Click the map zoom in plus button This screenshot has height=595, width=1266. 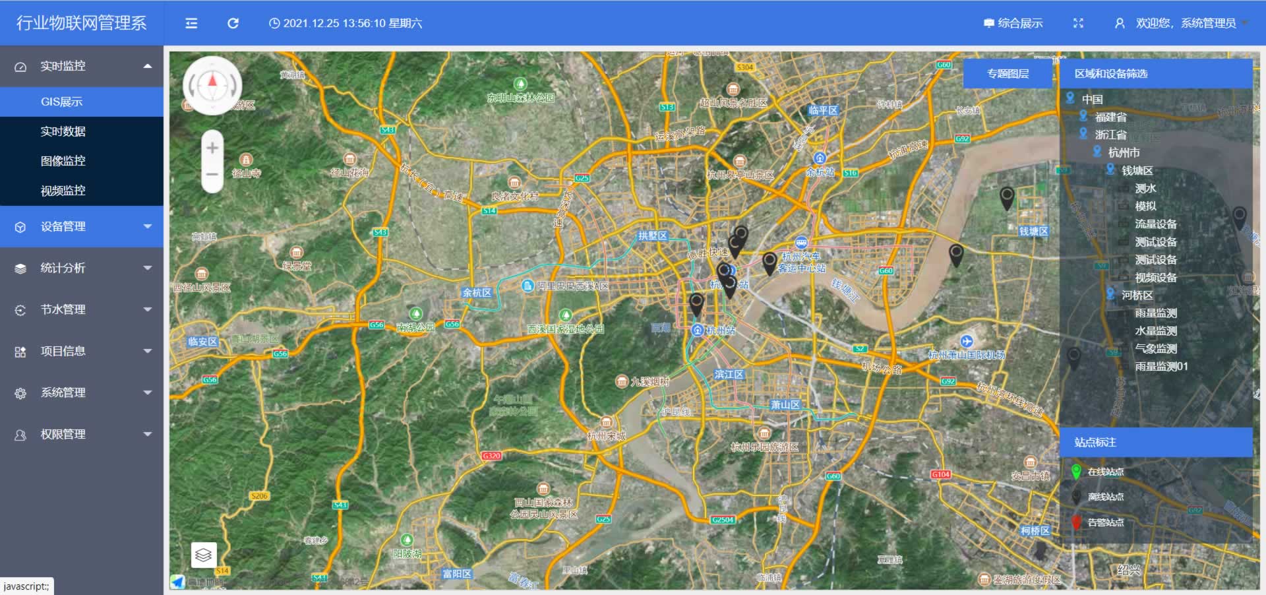[212, 148]
